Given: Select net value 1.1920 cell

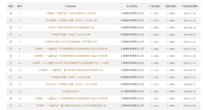Looking at the screenshot, I should [155, 56].
